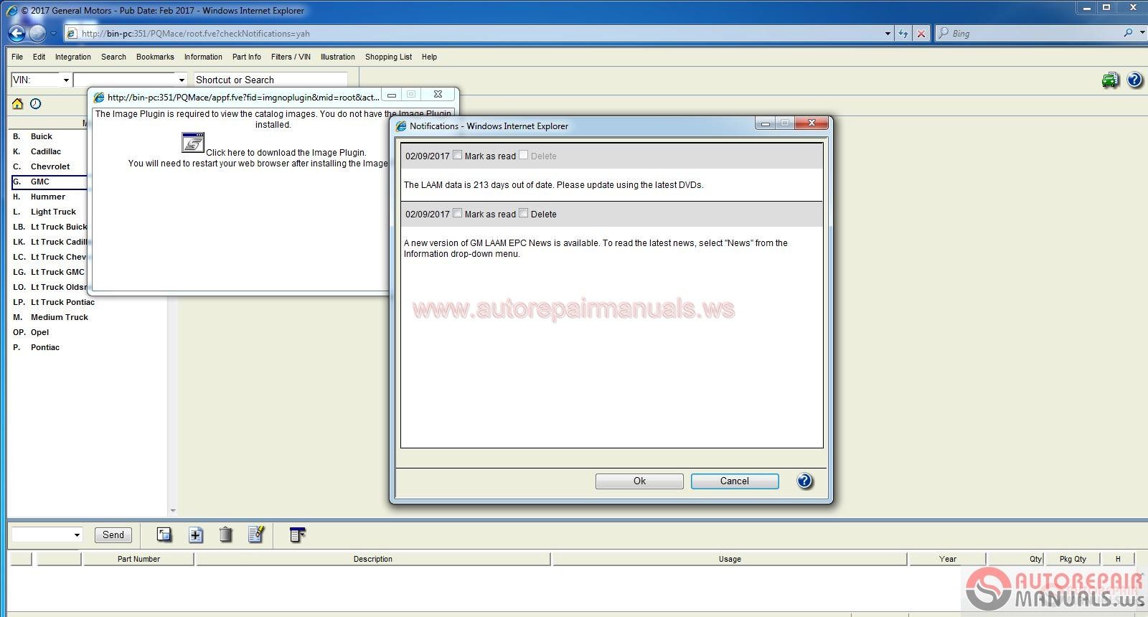Select Buick in the catalog list

click(42, 136)
